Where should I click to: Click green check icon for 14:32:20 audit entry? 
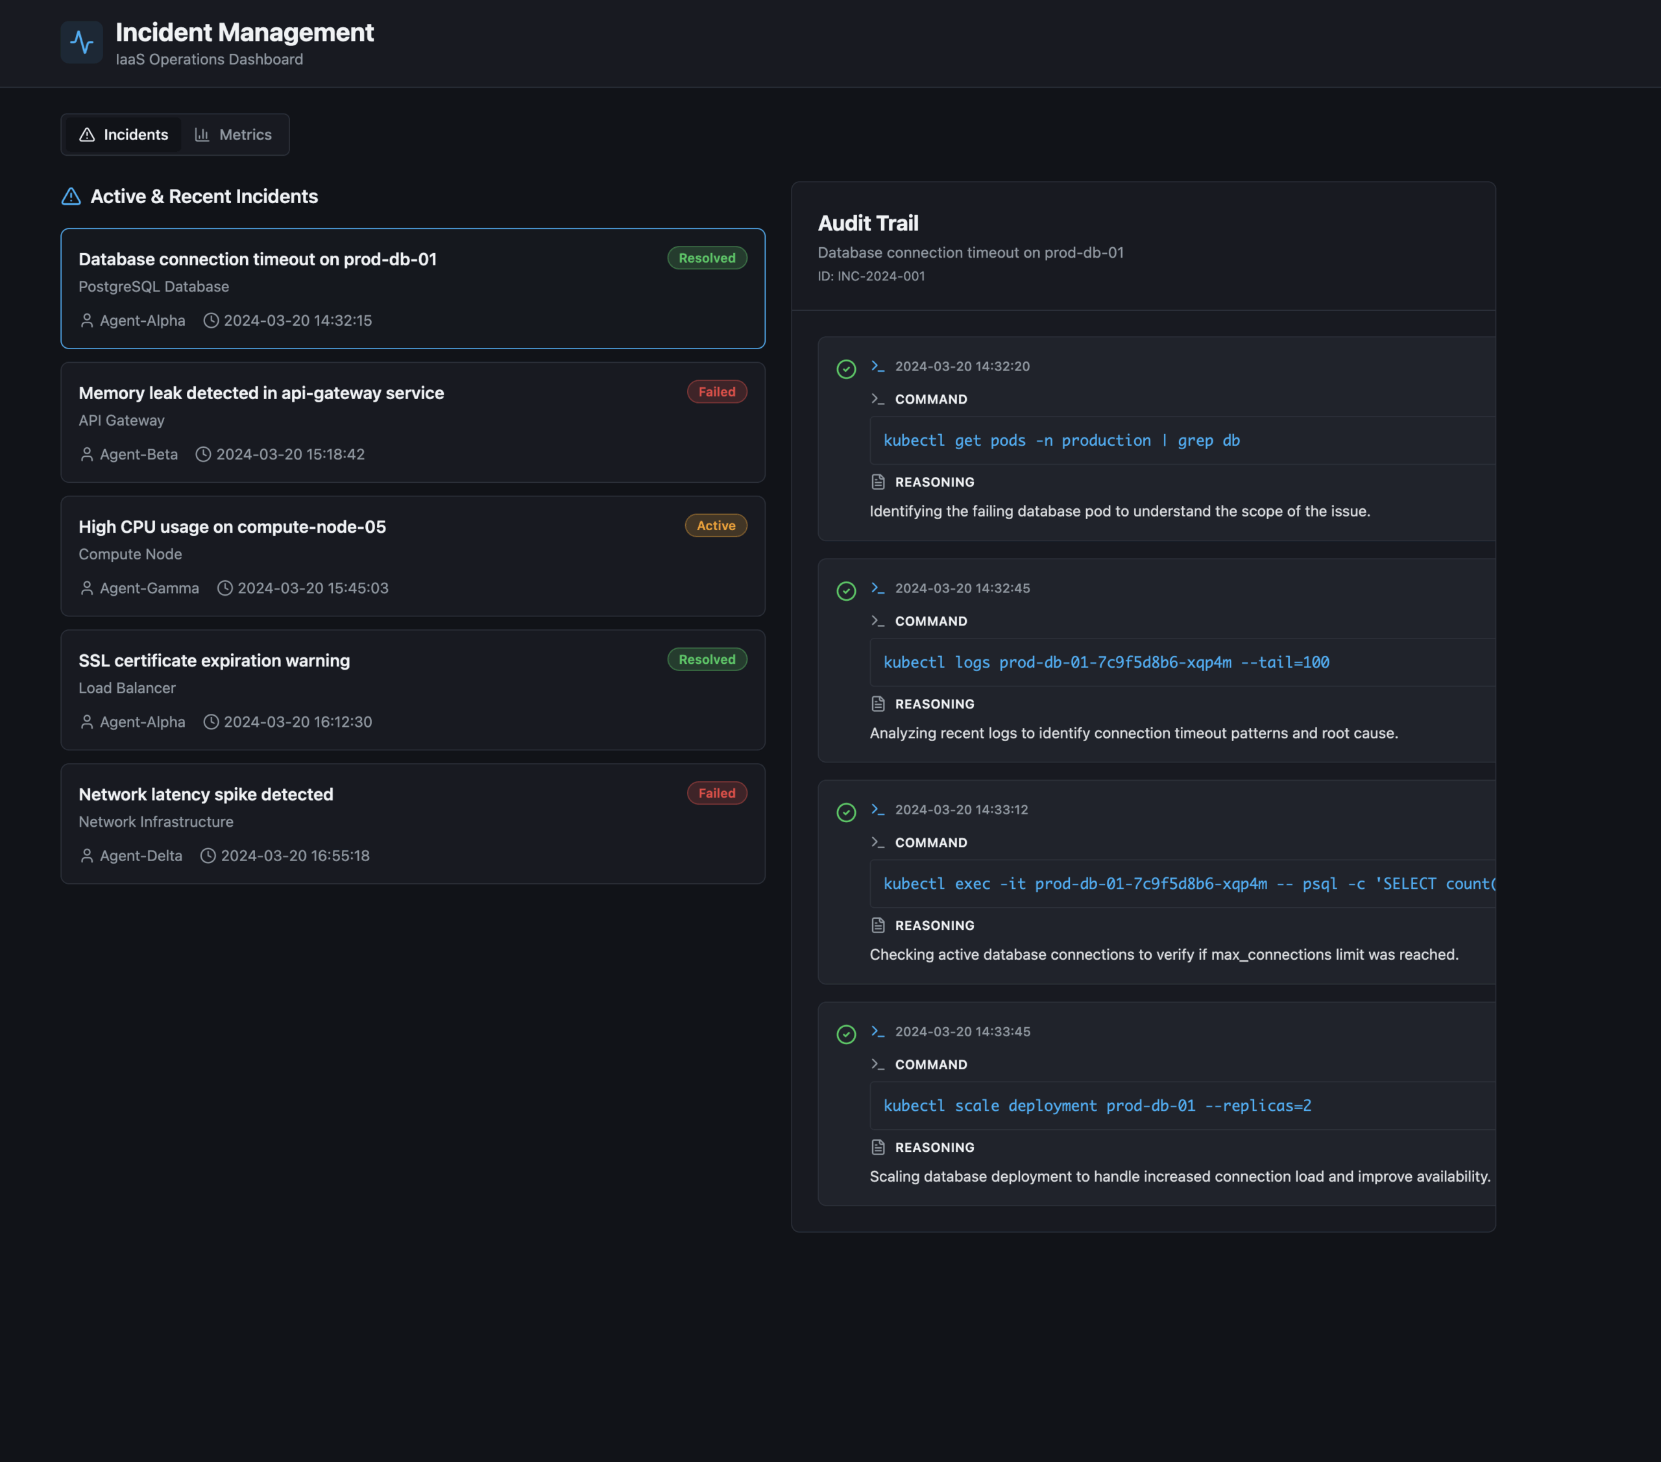846,369
